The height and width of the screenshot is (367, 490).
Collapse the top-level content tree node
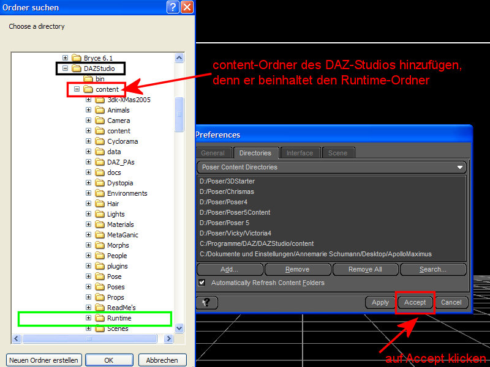pyautogui.click(x=77, y=89)
